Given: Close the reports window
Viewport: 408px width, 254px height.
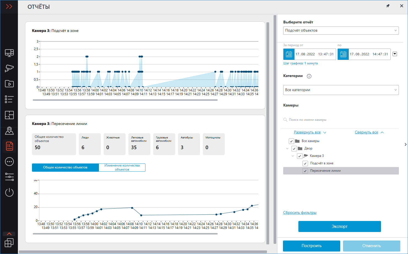Looking at the screenshot, I should click(x=402, y=6).
